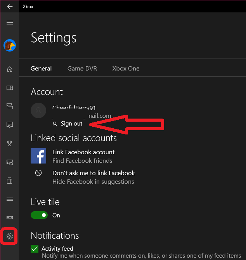
Task: Click Don't ask me to link Facebook
Action: click(94, 173)
